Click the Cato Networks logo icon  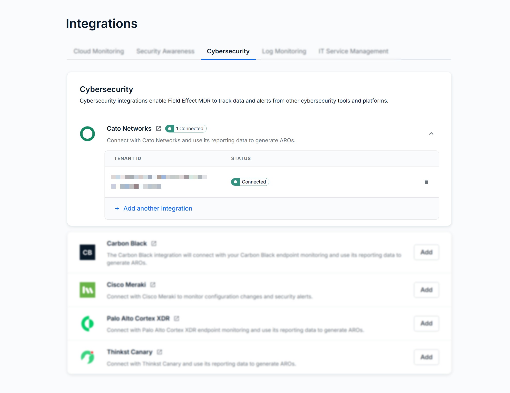(x=87, y=134)
